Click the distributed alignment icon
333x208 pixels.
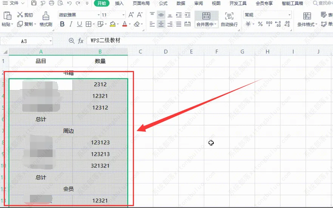[188, 24]
